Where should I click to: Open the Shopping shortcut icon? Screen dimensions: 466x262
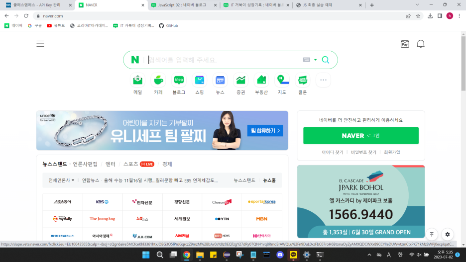pos(200,80)
